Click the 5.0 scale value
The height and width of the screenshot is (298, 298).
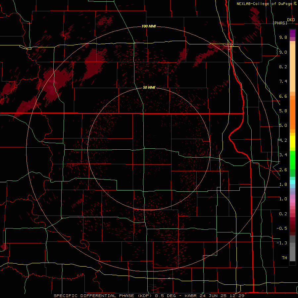pos(283,125)
